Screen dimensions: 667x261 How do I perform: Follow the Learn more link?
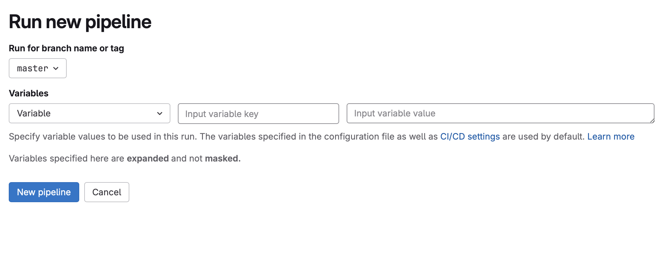(x=611, y=136)
